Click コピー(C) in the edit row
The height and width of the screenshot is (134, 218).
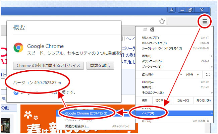(183, 100)
